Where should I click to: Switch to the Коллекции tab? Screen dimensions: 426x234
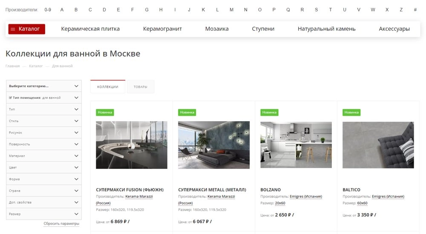108,87
